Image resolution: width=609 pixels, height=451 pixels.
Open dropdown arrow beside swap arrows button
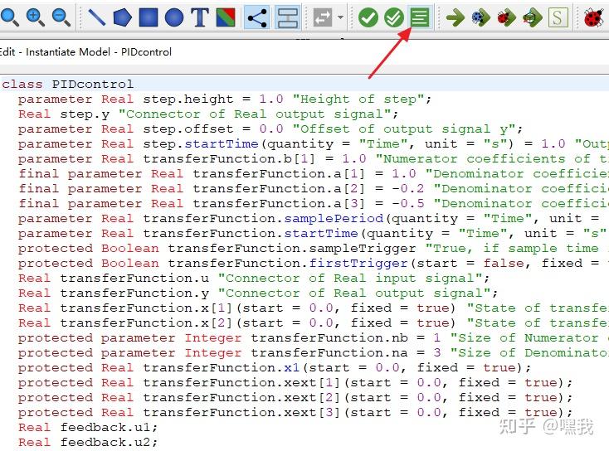[341, 17]
